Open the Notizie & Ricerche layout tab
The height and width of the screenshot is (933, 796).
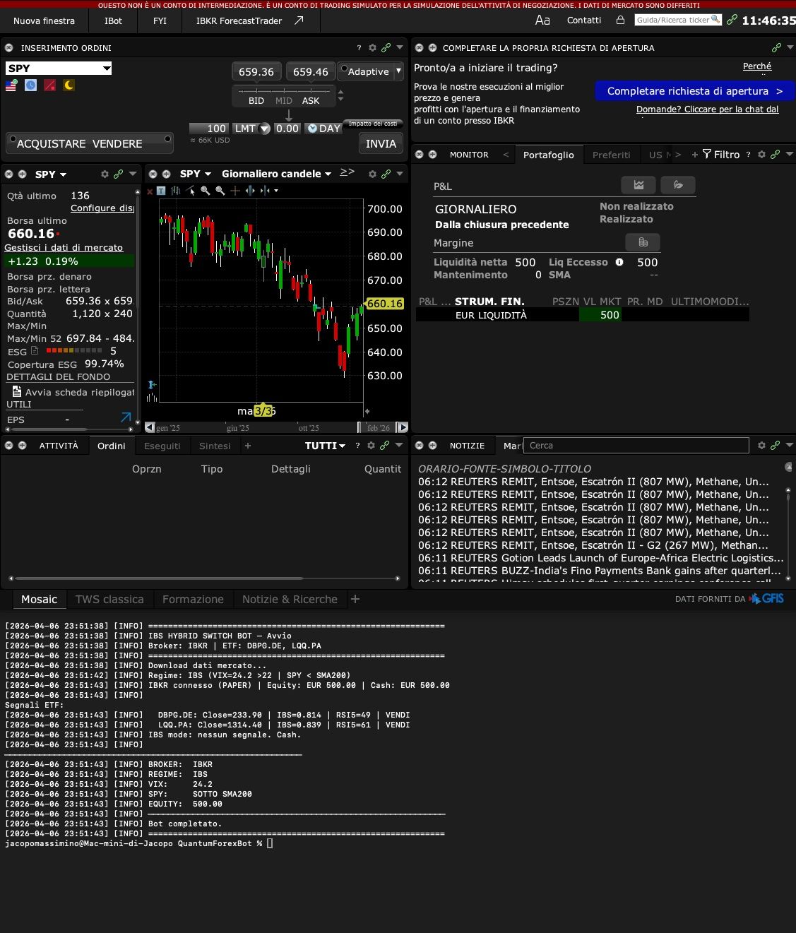tap(290, 599)
